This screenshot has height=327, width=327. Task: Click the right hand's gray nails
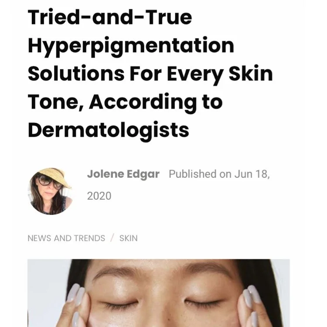click(x=250, y=300)
